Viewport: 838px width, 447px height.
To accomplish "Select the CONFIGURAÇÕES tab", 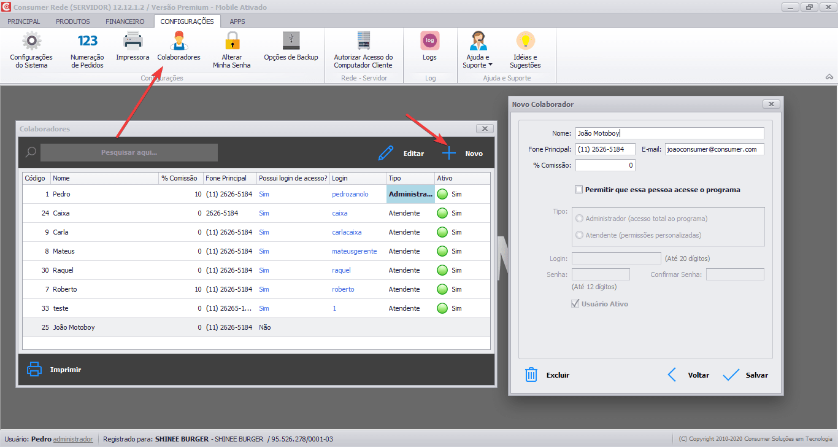I will [x=187, y=21].
